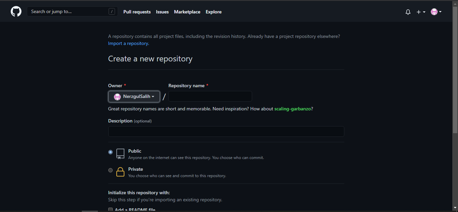Open Marketplace in the top navigation

tap(187, 12)
